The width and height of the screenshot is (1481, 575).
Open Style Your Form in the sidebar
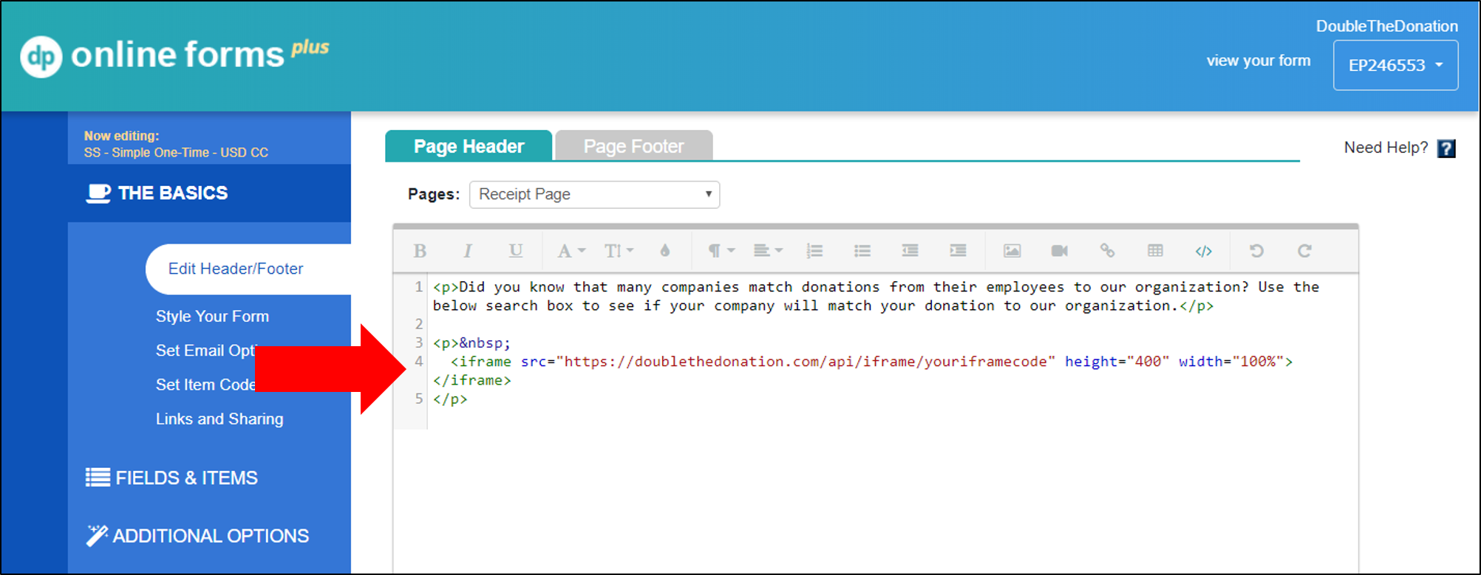click(x=212, y=316)
